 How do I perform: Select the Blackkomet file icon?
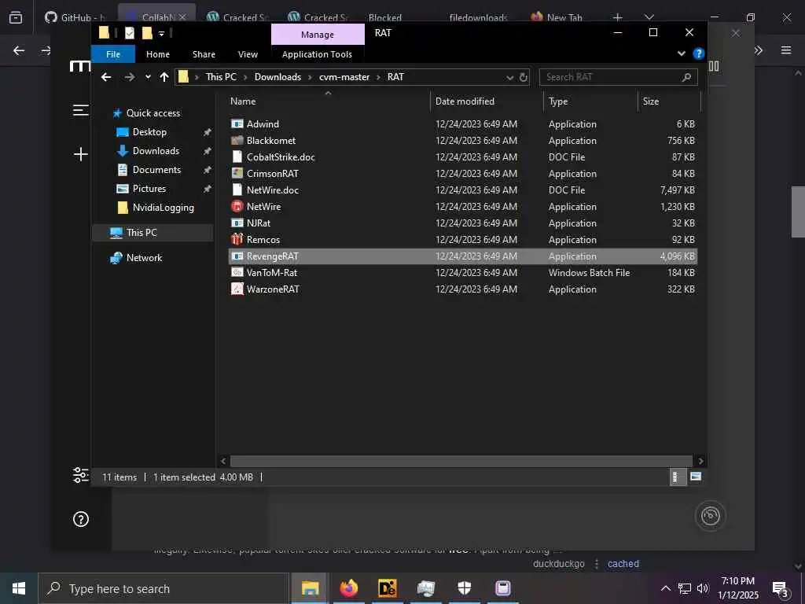[237, 140]
